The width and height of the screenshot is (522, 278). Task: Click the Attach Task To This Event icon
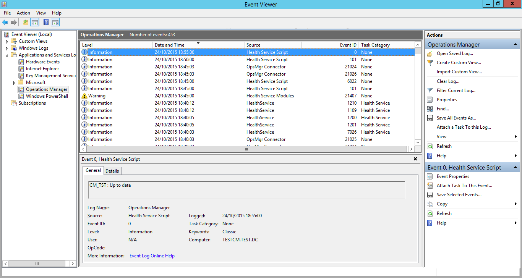[430, 186]
